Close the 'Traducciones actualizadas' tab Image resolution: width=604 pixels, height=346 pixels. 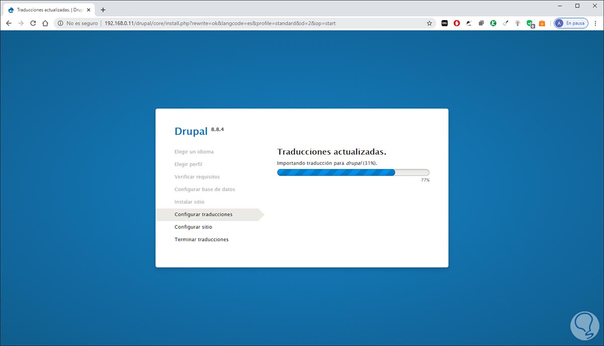click(89, 10)
